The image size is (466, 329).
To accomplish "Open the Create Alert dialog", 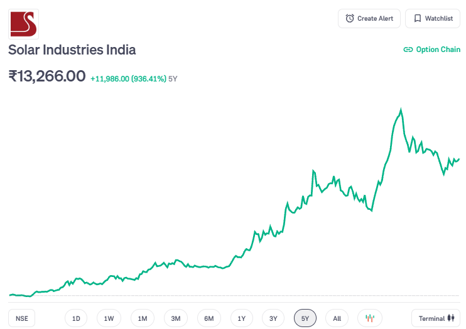I will coord(369,18).
